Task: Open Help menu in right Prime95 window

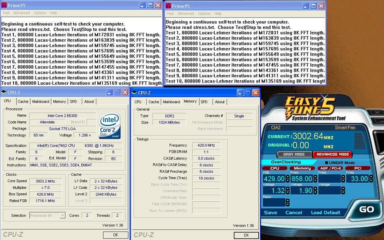Action: [218, 13]
